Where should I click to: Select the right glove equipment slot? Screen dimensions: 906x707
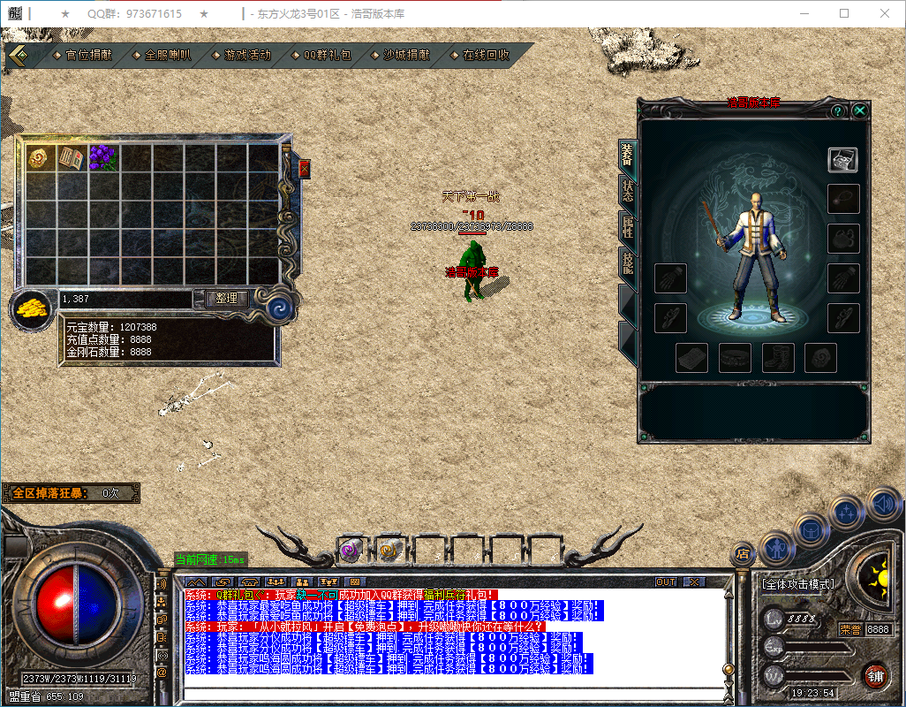pos(843,278)
